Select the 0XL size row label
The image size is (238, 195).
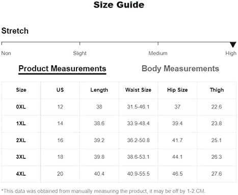(21, 107)
